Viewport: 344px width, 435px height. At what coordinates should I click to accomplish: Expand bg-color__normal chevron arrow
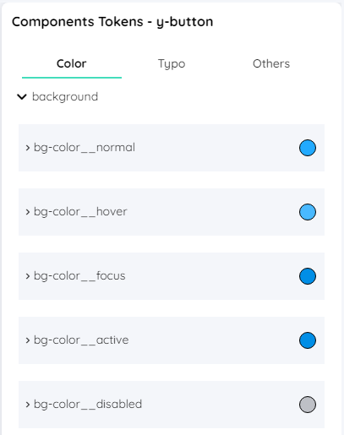28,148
